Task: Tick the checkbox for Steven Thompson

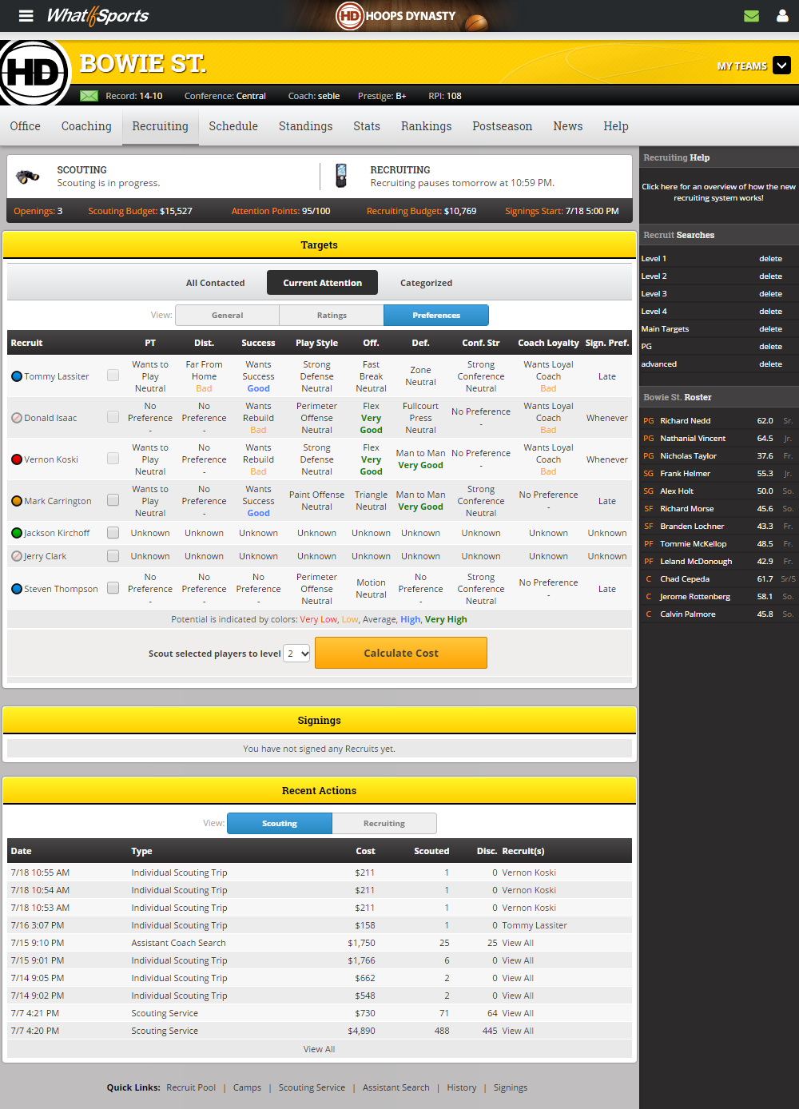Action: click(113, 588)
